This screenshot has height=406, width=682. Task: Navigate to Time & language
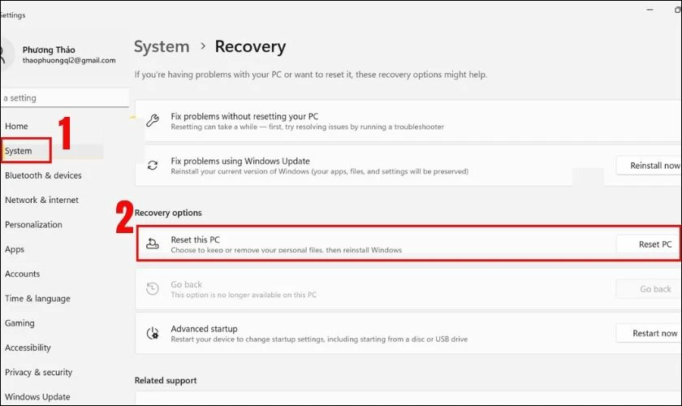(x=37, y=299)
